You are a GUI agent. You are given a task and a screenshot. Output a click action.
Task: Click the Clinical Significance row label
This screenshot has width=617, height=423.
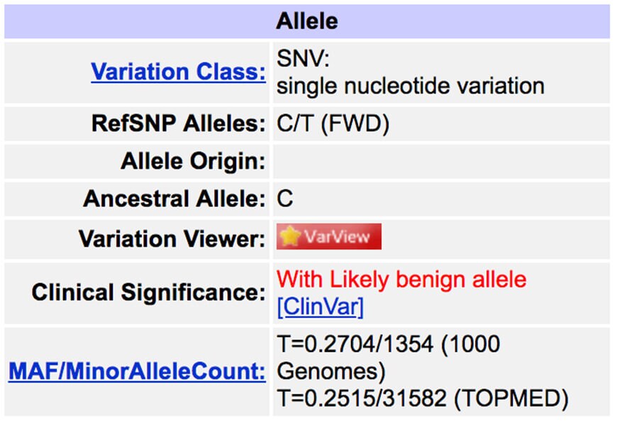pos(148,292)
